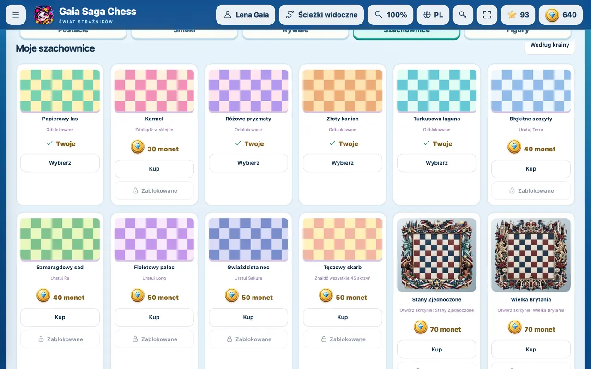Image resolution: width=591 pixels, height=369 pixels.
Task: Click the coin icon beside Stany Zjednoczone's 70 monet
Action: tap(420, 327)
